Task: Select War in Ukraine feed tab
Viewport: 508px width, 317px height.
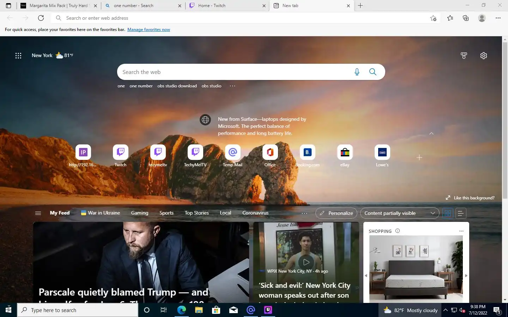Action: tap(101, 213)
